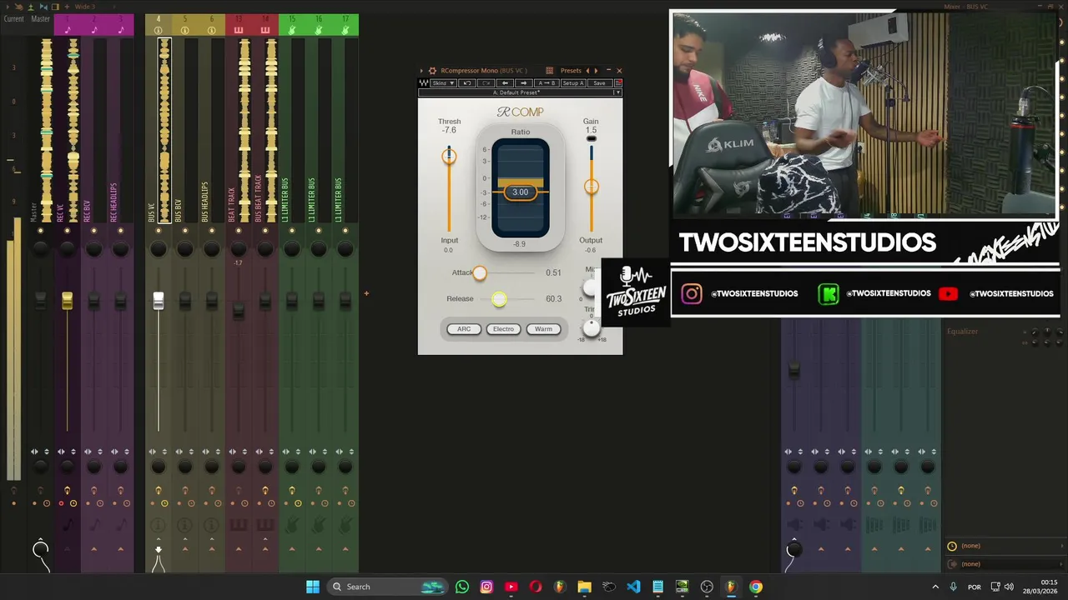1068x600 pixels.
Task: Open mixer menu arrow at top left
Action: point(8,7)
